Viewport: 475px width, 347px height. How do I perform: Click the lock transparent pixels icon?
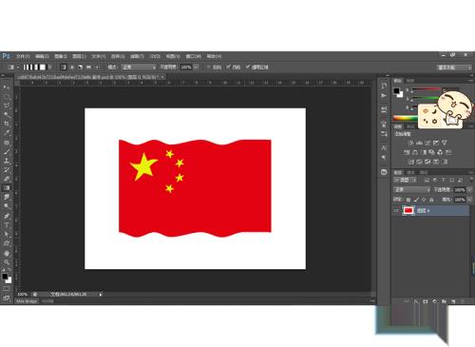[408, 200]
